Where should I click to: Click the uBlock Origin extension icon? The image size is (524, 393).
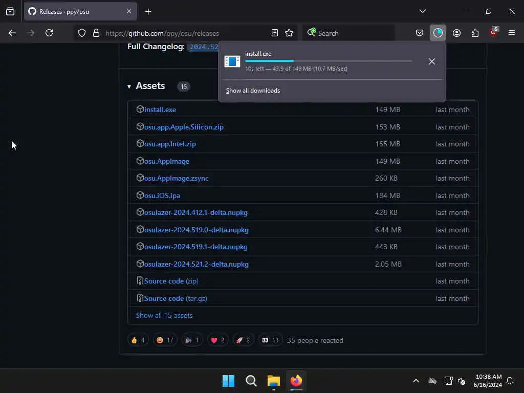(x=494, y=32)
